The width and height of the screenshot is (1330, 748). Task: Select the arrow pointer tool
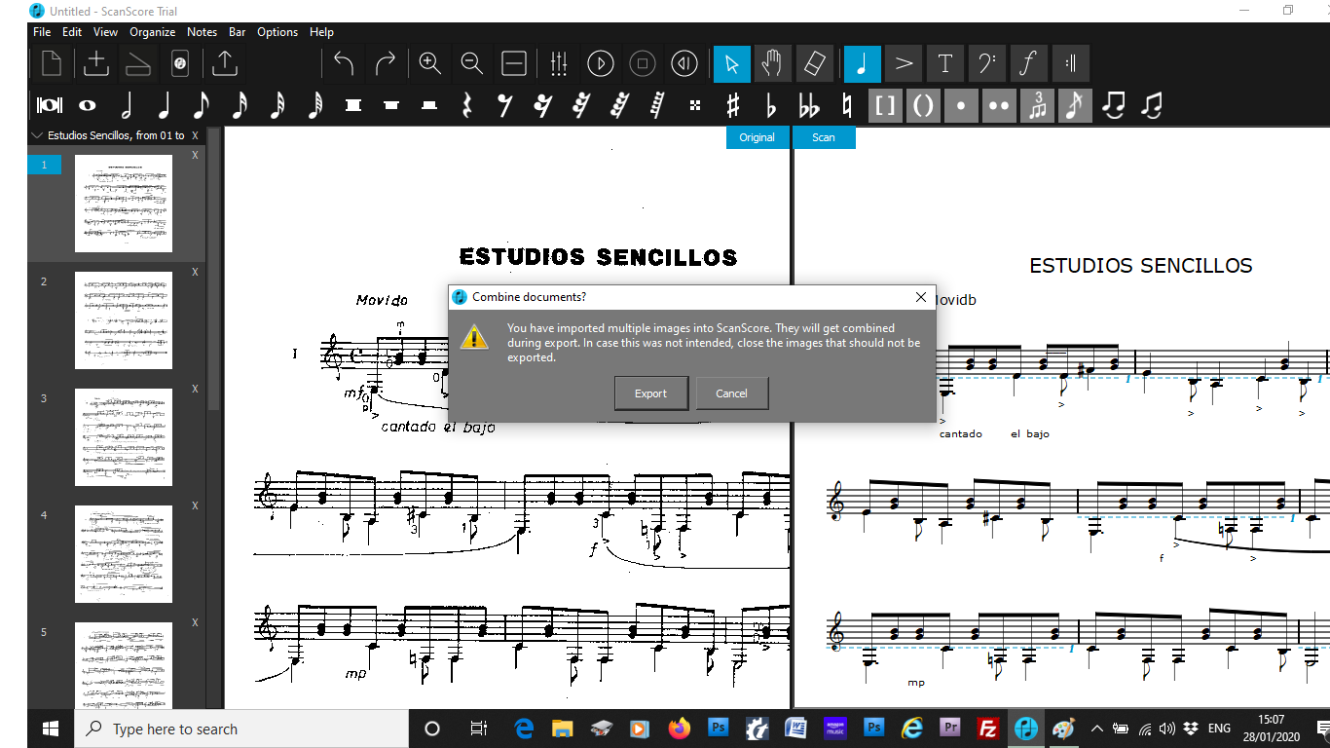(732, 64)
